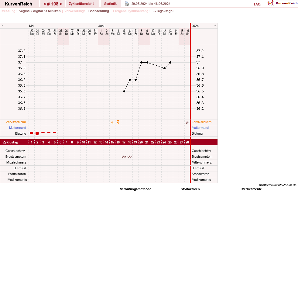Click the left Mittelschmerz row label

click(16, 162)
